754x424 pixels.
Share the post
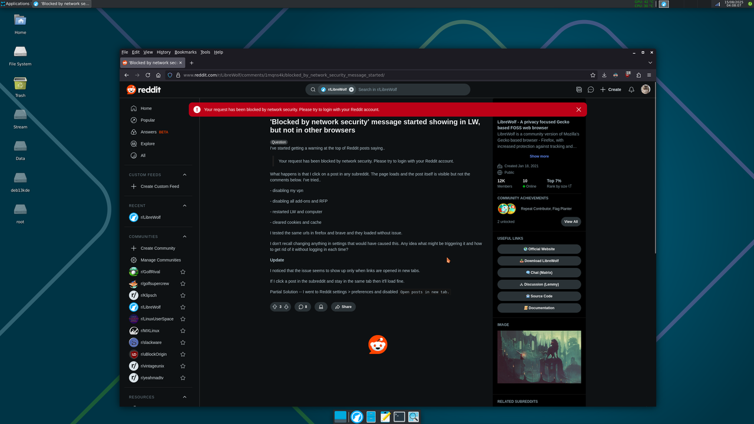(343, 307)
